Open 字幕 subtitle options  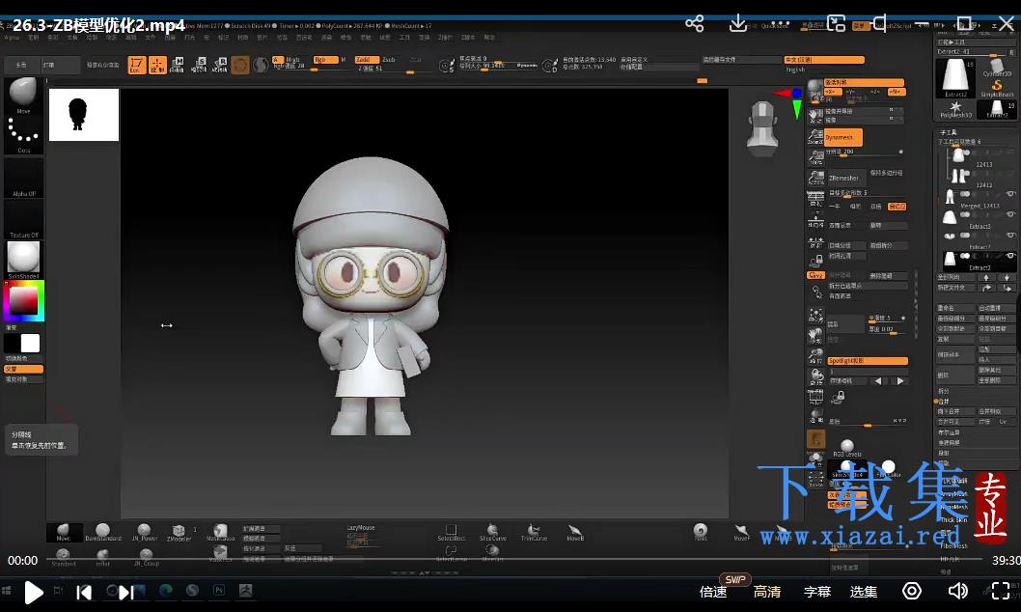(817, 592)
